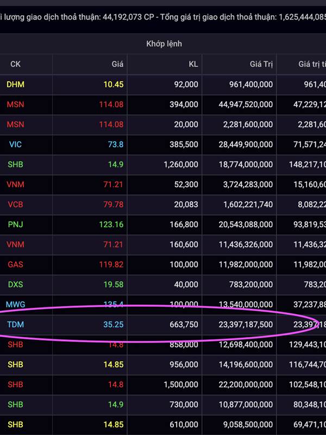Viewport: 326px width, 435px height.
Task: Click DXS price 19.58
Action: pyautogui.click(x=114, y=284)
